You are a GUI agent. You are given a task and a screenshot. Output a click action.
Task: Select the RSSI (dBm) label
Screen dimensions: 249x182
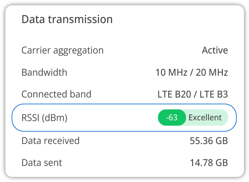tap(44, 118)
